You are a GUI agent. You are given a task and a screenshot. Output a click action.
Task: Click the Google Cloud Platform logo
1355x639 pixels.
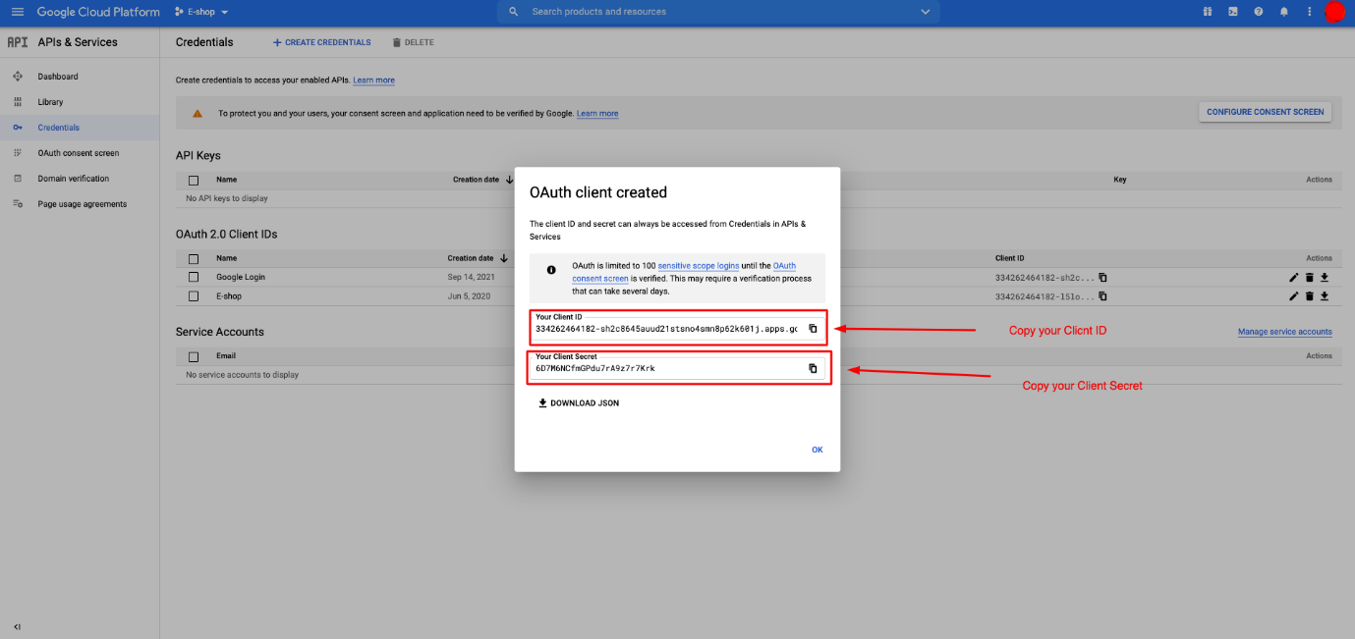click(98, 12)
